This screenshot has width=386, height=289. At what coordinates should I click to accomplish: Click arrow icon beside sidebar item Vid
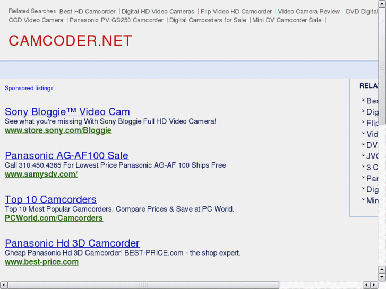tap(363, 133)
